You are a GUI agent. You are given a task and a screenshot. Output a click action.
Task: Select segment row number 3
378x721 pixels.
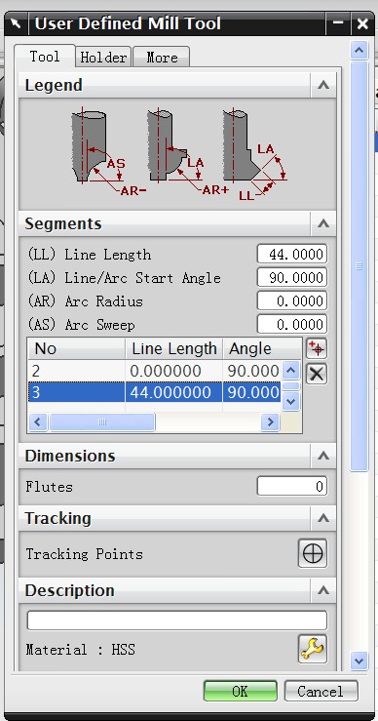coord(154,392)
